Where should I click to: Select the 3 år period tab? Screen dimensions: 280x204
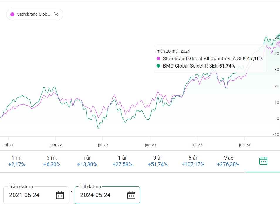158,161
